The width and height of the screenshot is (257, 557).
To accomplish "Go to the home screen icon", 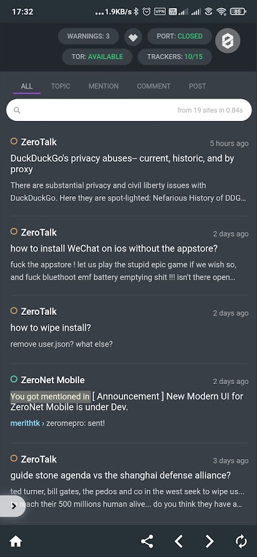I will tap(15, 542).
